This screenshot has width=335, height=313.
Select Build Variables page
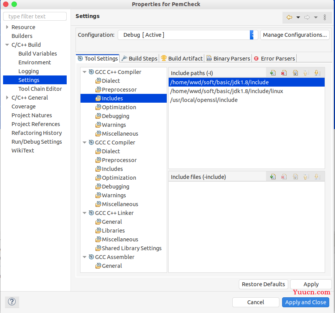pyautogui.click(x=38, y=54)
